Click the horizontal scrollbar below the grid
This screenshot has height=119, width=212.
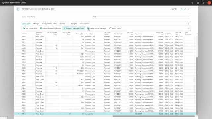(x=154, y=116)
